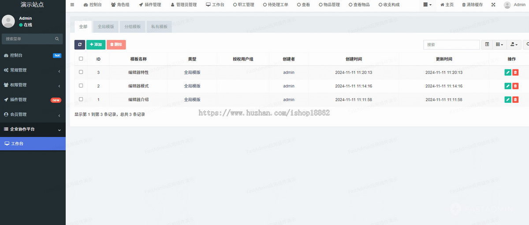Expand 权限管理 in the sidebar
The height and width of the screenshot is (225, 529).
coord(33,85)
